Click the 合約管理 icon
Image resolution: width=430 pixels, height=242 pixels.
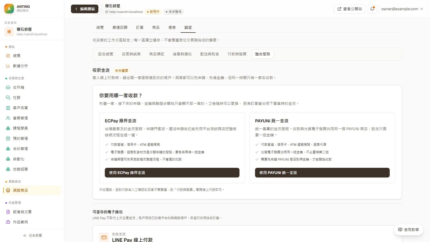tap(8, 149)
